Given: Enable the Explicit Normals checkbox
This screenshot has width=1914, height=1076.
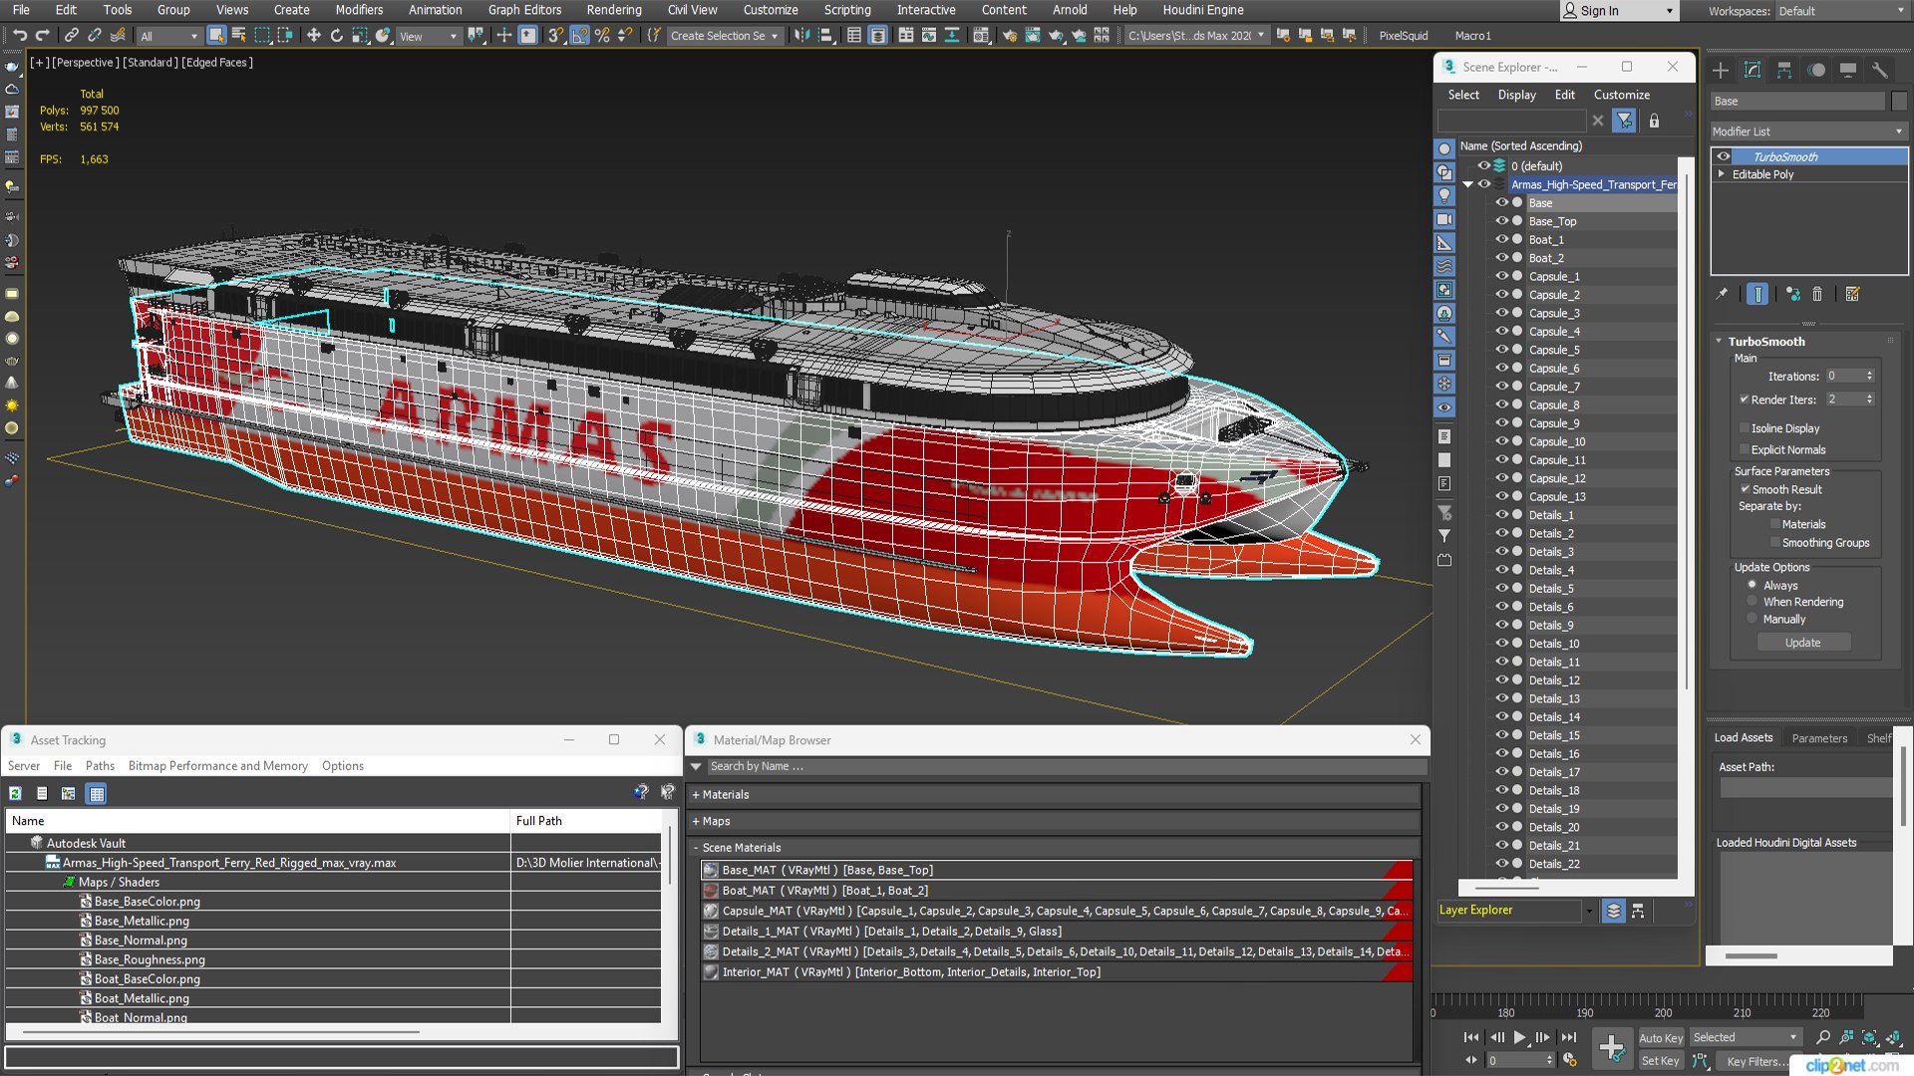Looking at the screenshot, I should pyautogui.click(x=1745, y=449).
